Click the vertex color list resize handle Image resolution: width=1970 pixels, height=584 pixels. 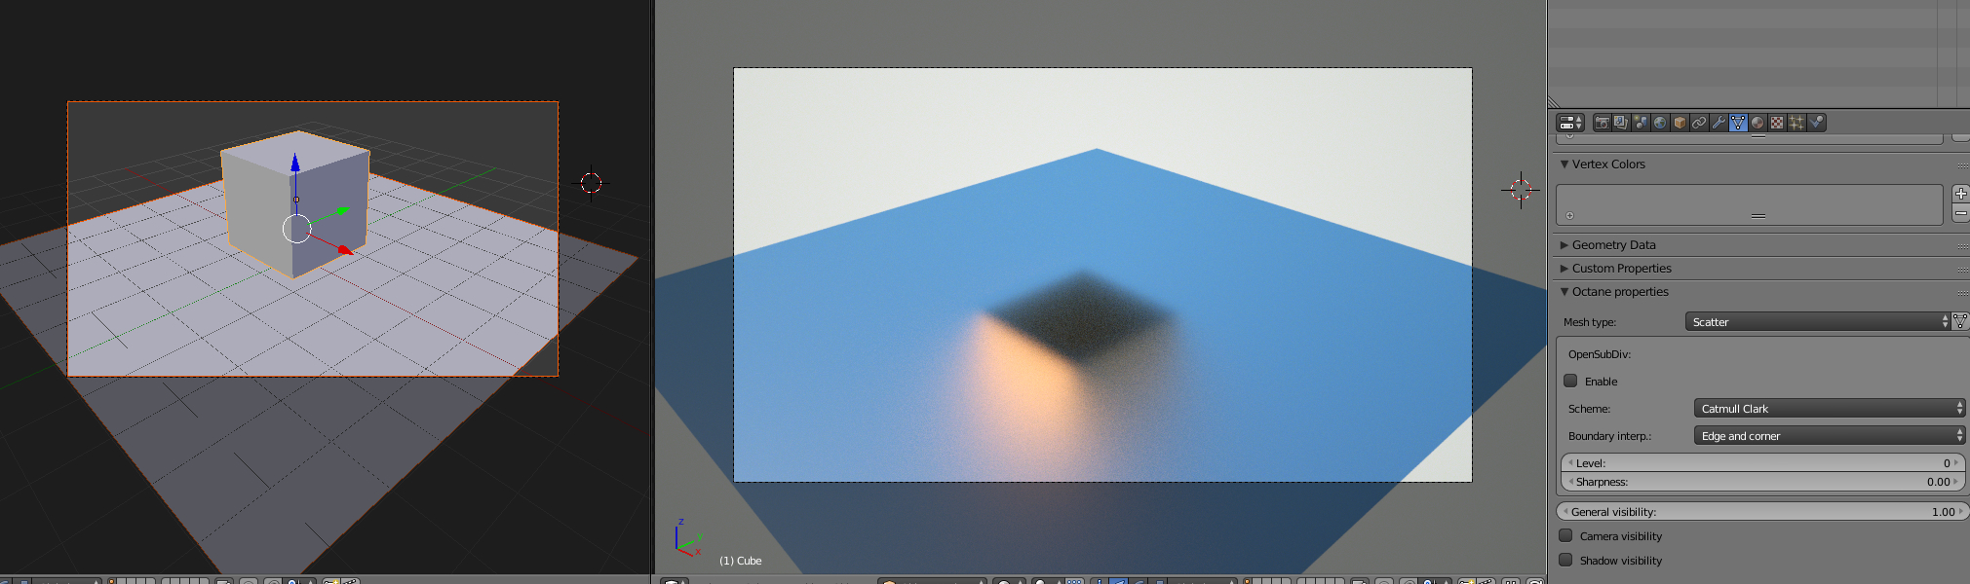(x=1758, y=216)
